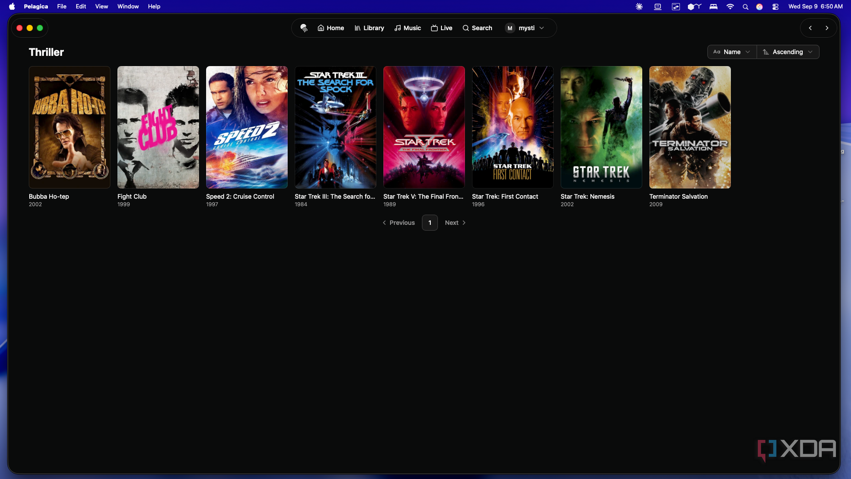Open the Music section
The height and width of the screenshot is (479, 851).
pos(408,28)
